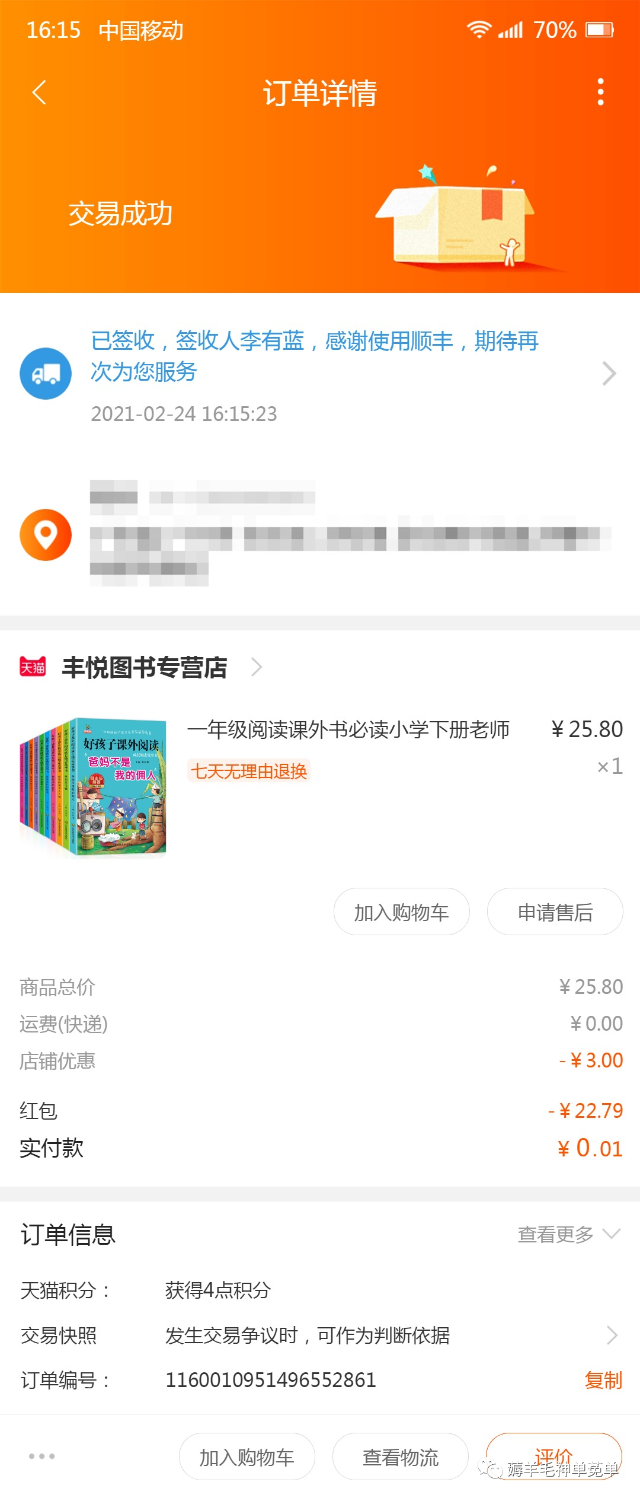Tap the back arrow icon
The width and height of the screenshot is (640, 1498).
pyautogui.click(x=39, y=93)
